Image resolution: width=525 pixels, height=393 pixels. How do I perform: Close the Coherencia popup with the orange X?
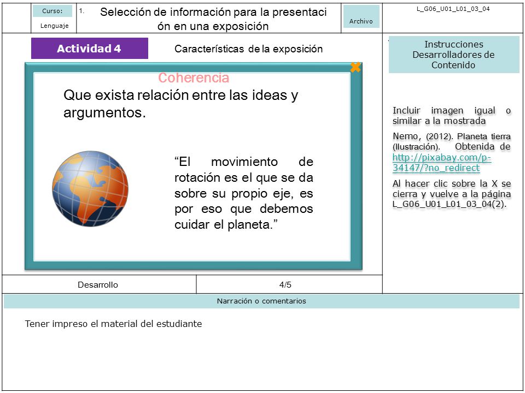pos(355,67)
